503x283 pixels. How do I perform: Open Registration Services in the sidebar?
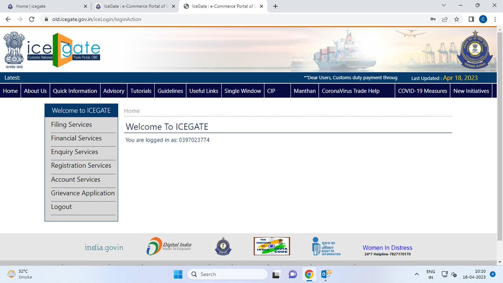(81, 166)
